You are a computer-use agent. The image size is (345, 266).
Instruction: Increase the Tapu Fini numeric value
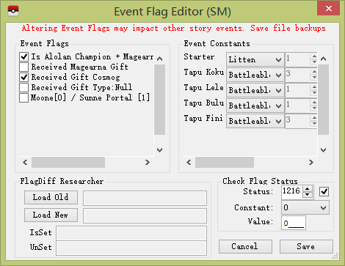click(314, 118)
